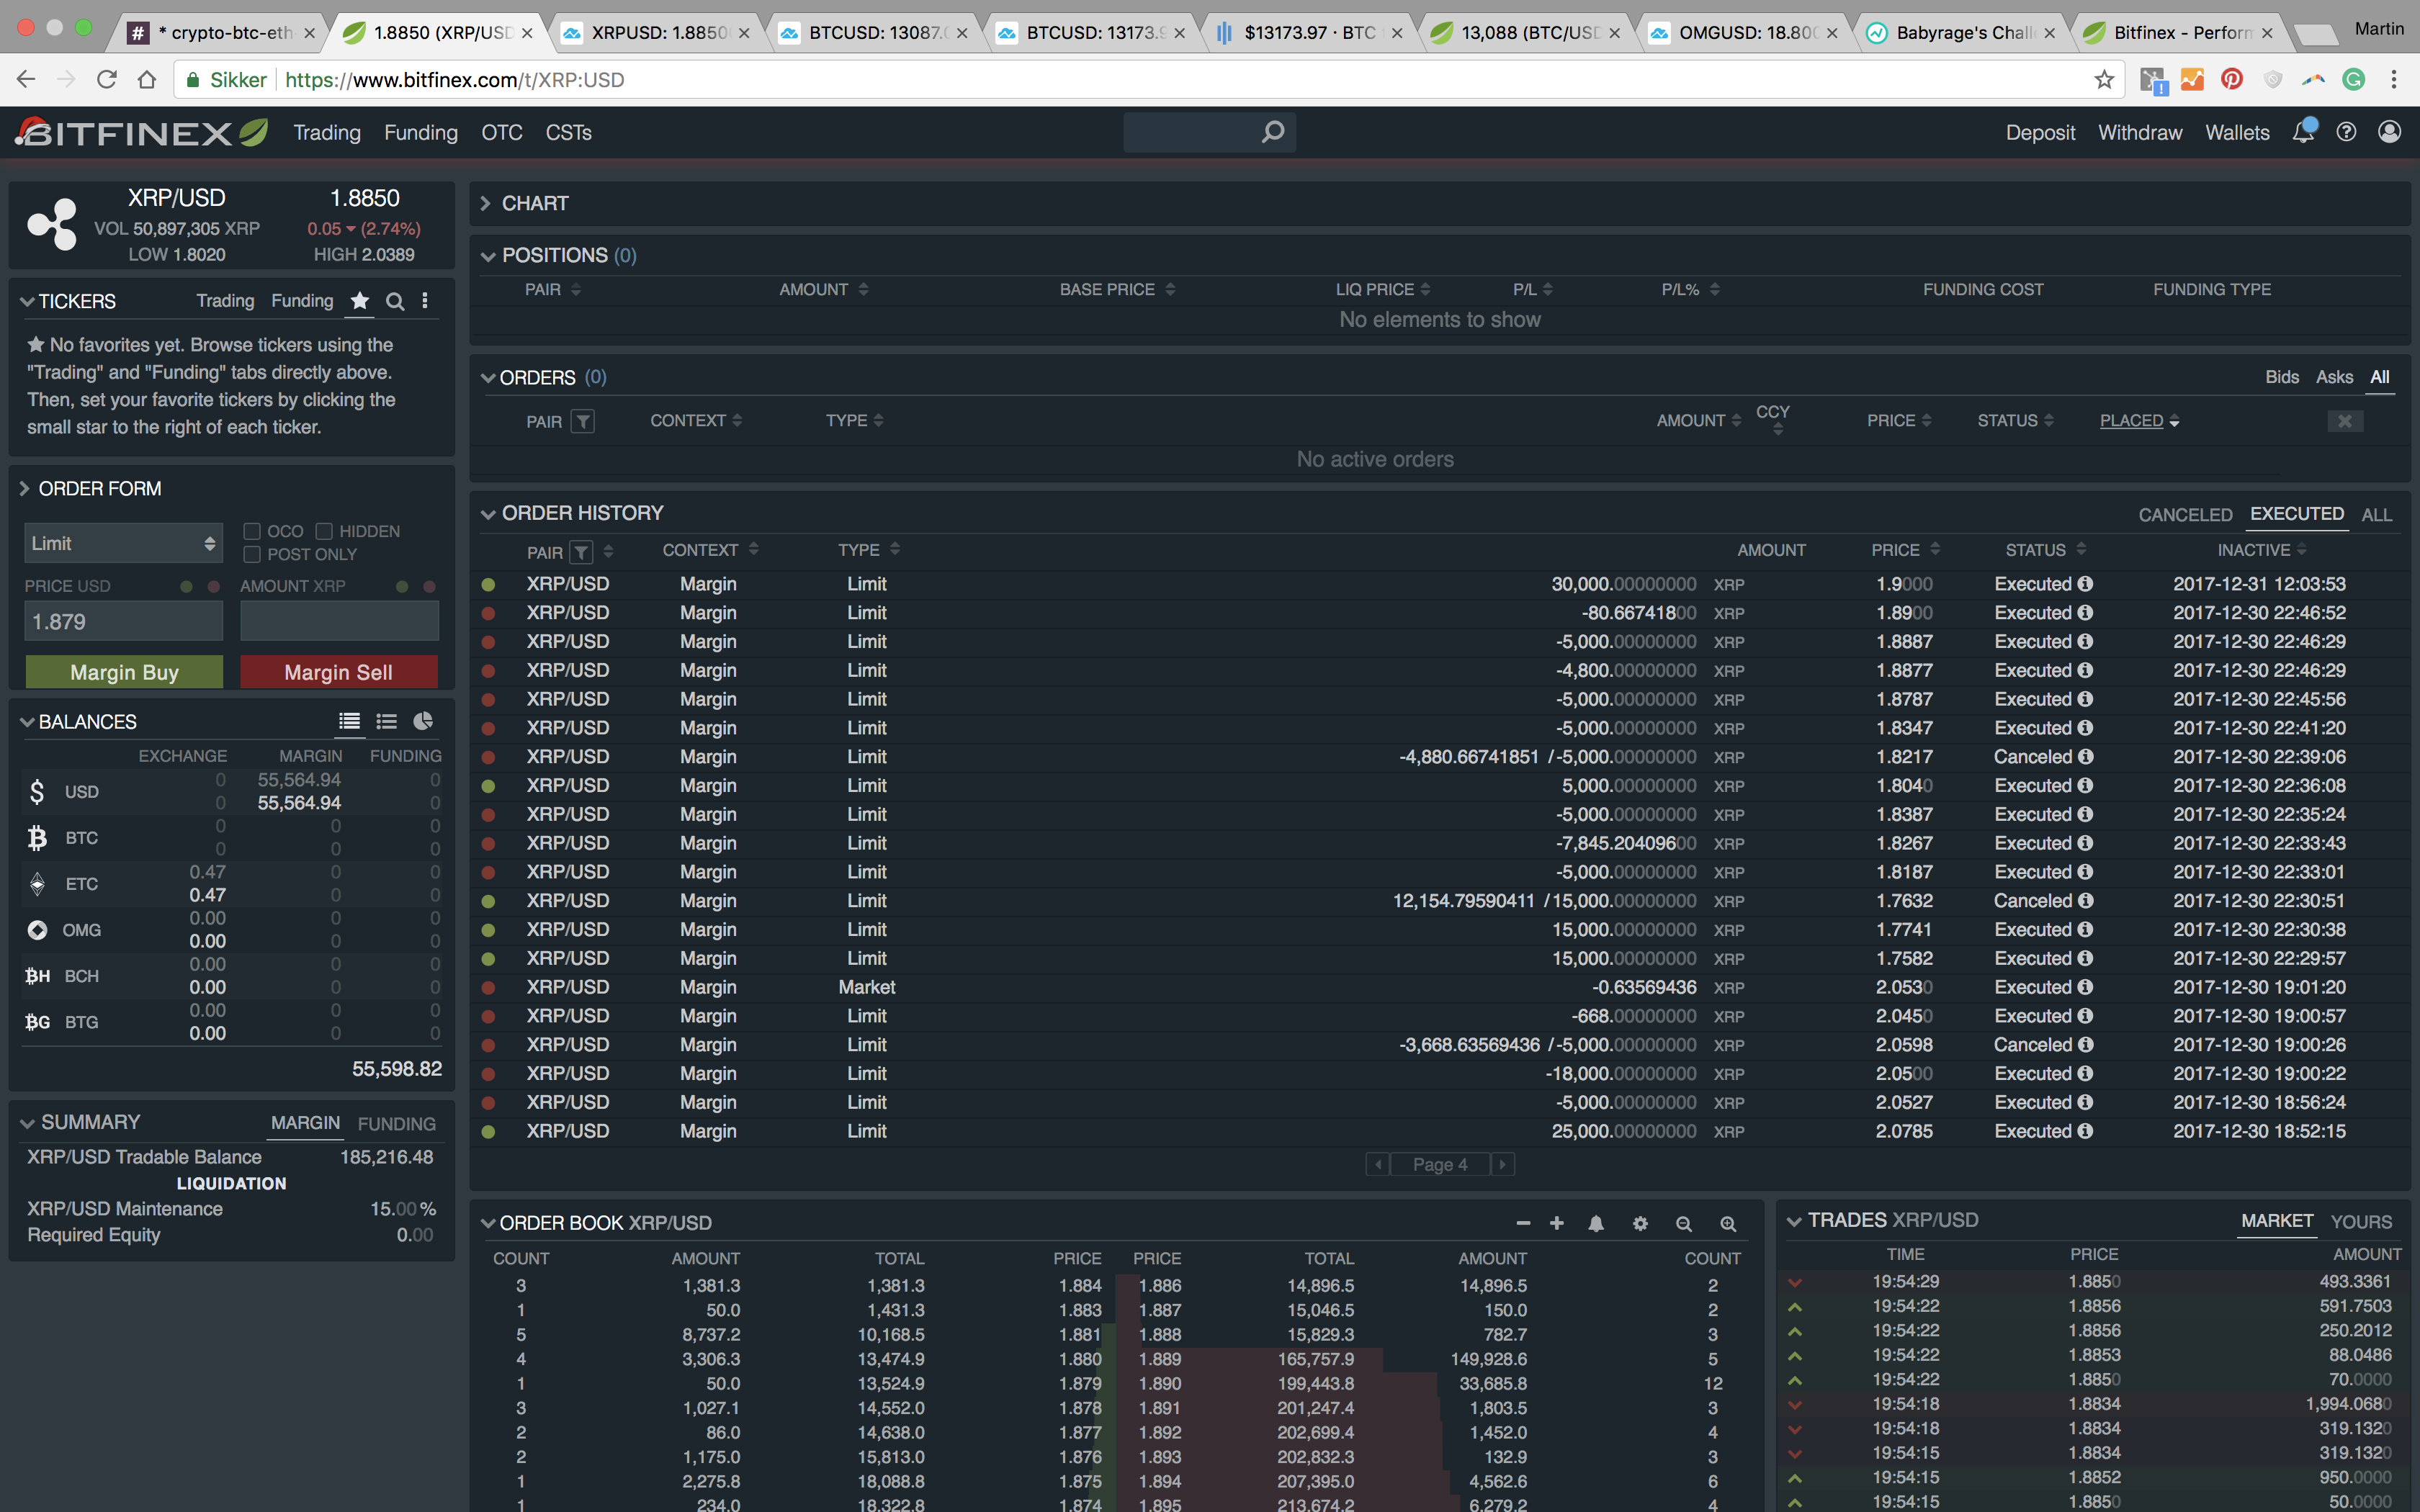Open the Limit order type dropdown

123,543
